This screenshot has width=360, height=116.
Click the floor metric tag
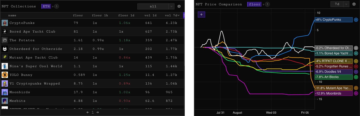point(254,4)
